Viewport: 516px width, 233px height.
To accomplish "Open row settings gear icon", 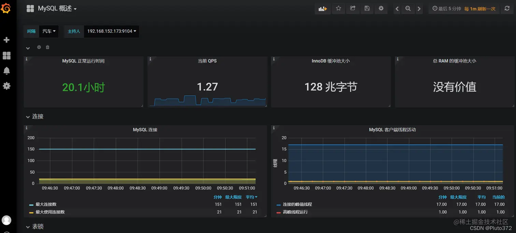I will (x=39, y=47).
